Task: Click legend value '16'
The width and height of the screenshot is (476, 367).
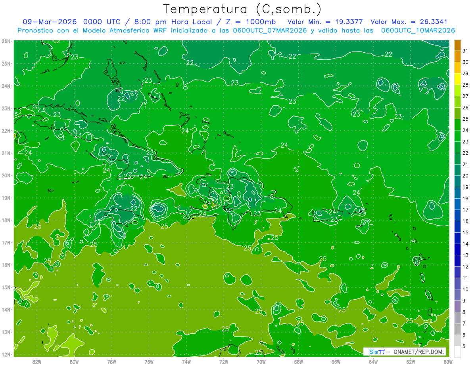Action: (x=465, y=221)
